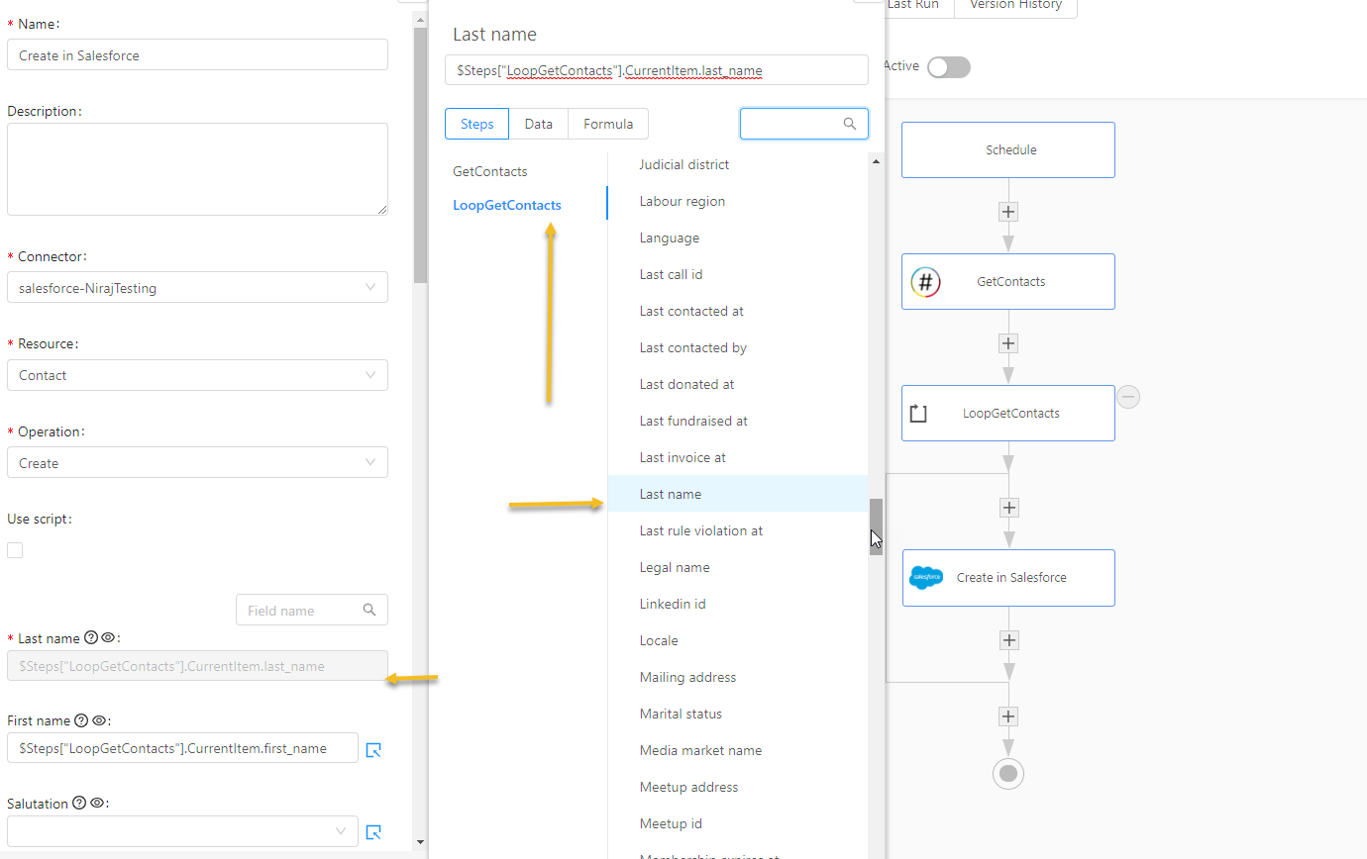Choose 'Last contacted at' in the field list
This screenshot has height=859, width=1367.
(738, 311)
